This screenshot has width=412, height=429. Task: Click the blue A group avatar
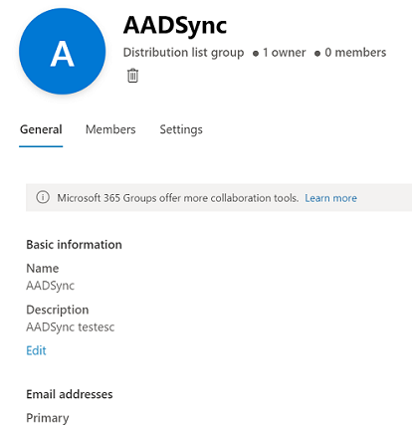click(63, 52)
